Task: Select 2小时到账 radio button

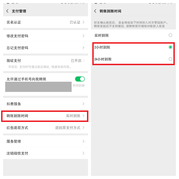Action: [170, 47]
